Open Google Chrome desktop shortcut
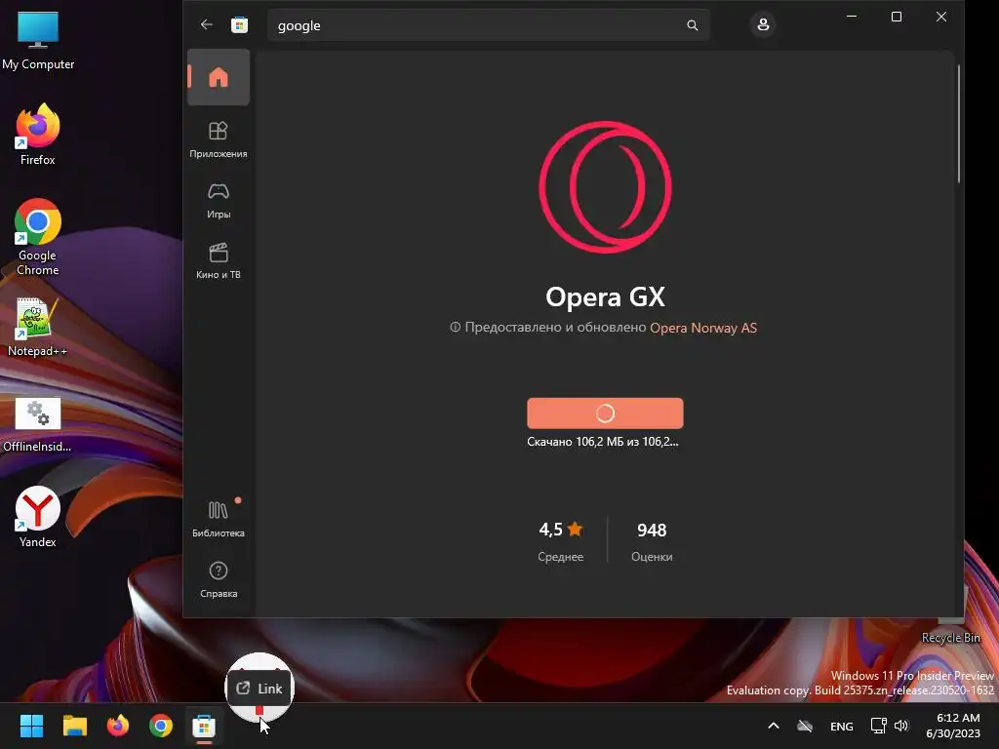The width and height of the screenshot is (999, 749). pyautogui.click(x=38, y=237)
